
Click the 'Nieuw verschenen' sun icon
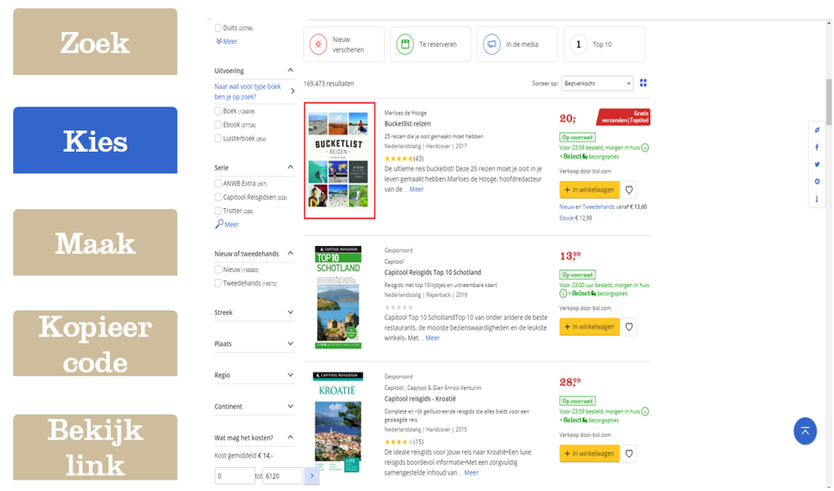(318, 44)
